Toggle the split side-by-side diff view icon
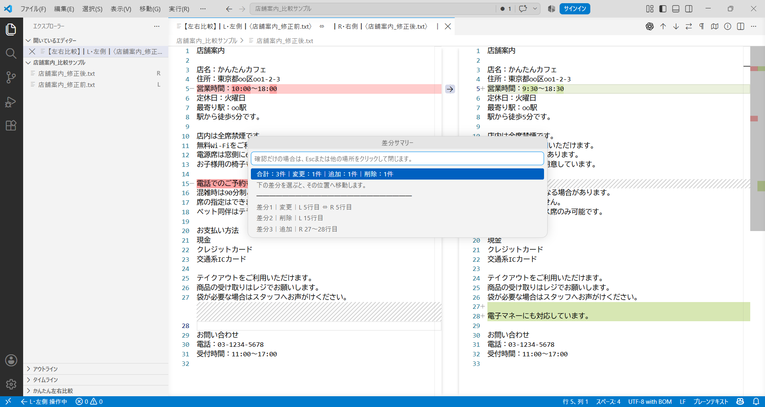 741,26
